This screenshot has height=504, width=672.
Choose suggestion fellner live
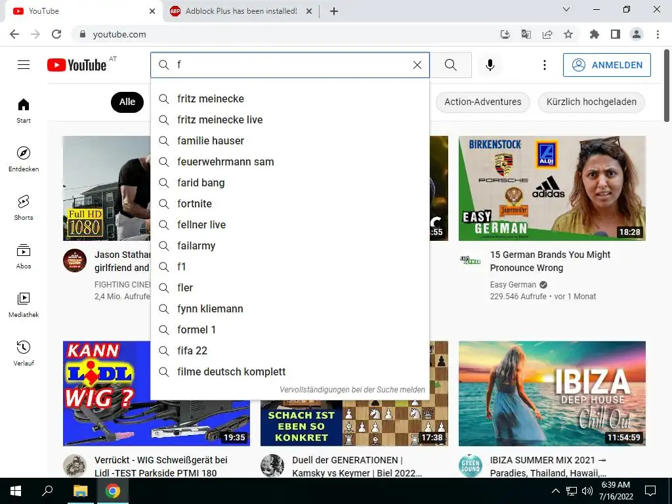pos(290,224)
